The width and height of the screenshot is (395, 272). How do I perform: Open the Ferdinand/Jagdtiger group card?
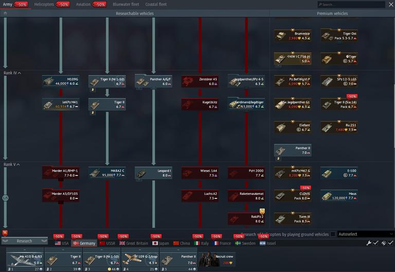246,104
